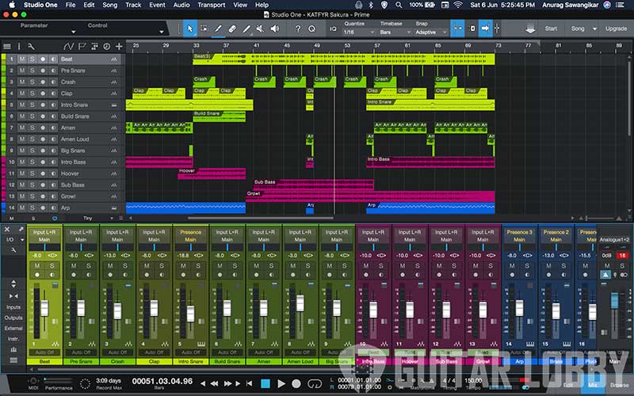Screen dimensions: 634x396
Task: Toggle autoscroll blue arrow button
Action: pyautogui.click(x=485, y=29)
